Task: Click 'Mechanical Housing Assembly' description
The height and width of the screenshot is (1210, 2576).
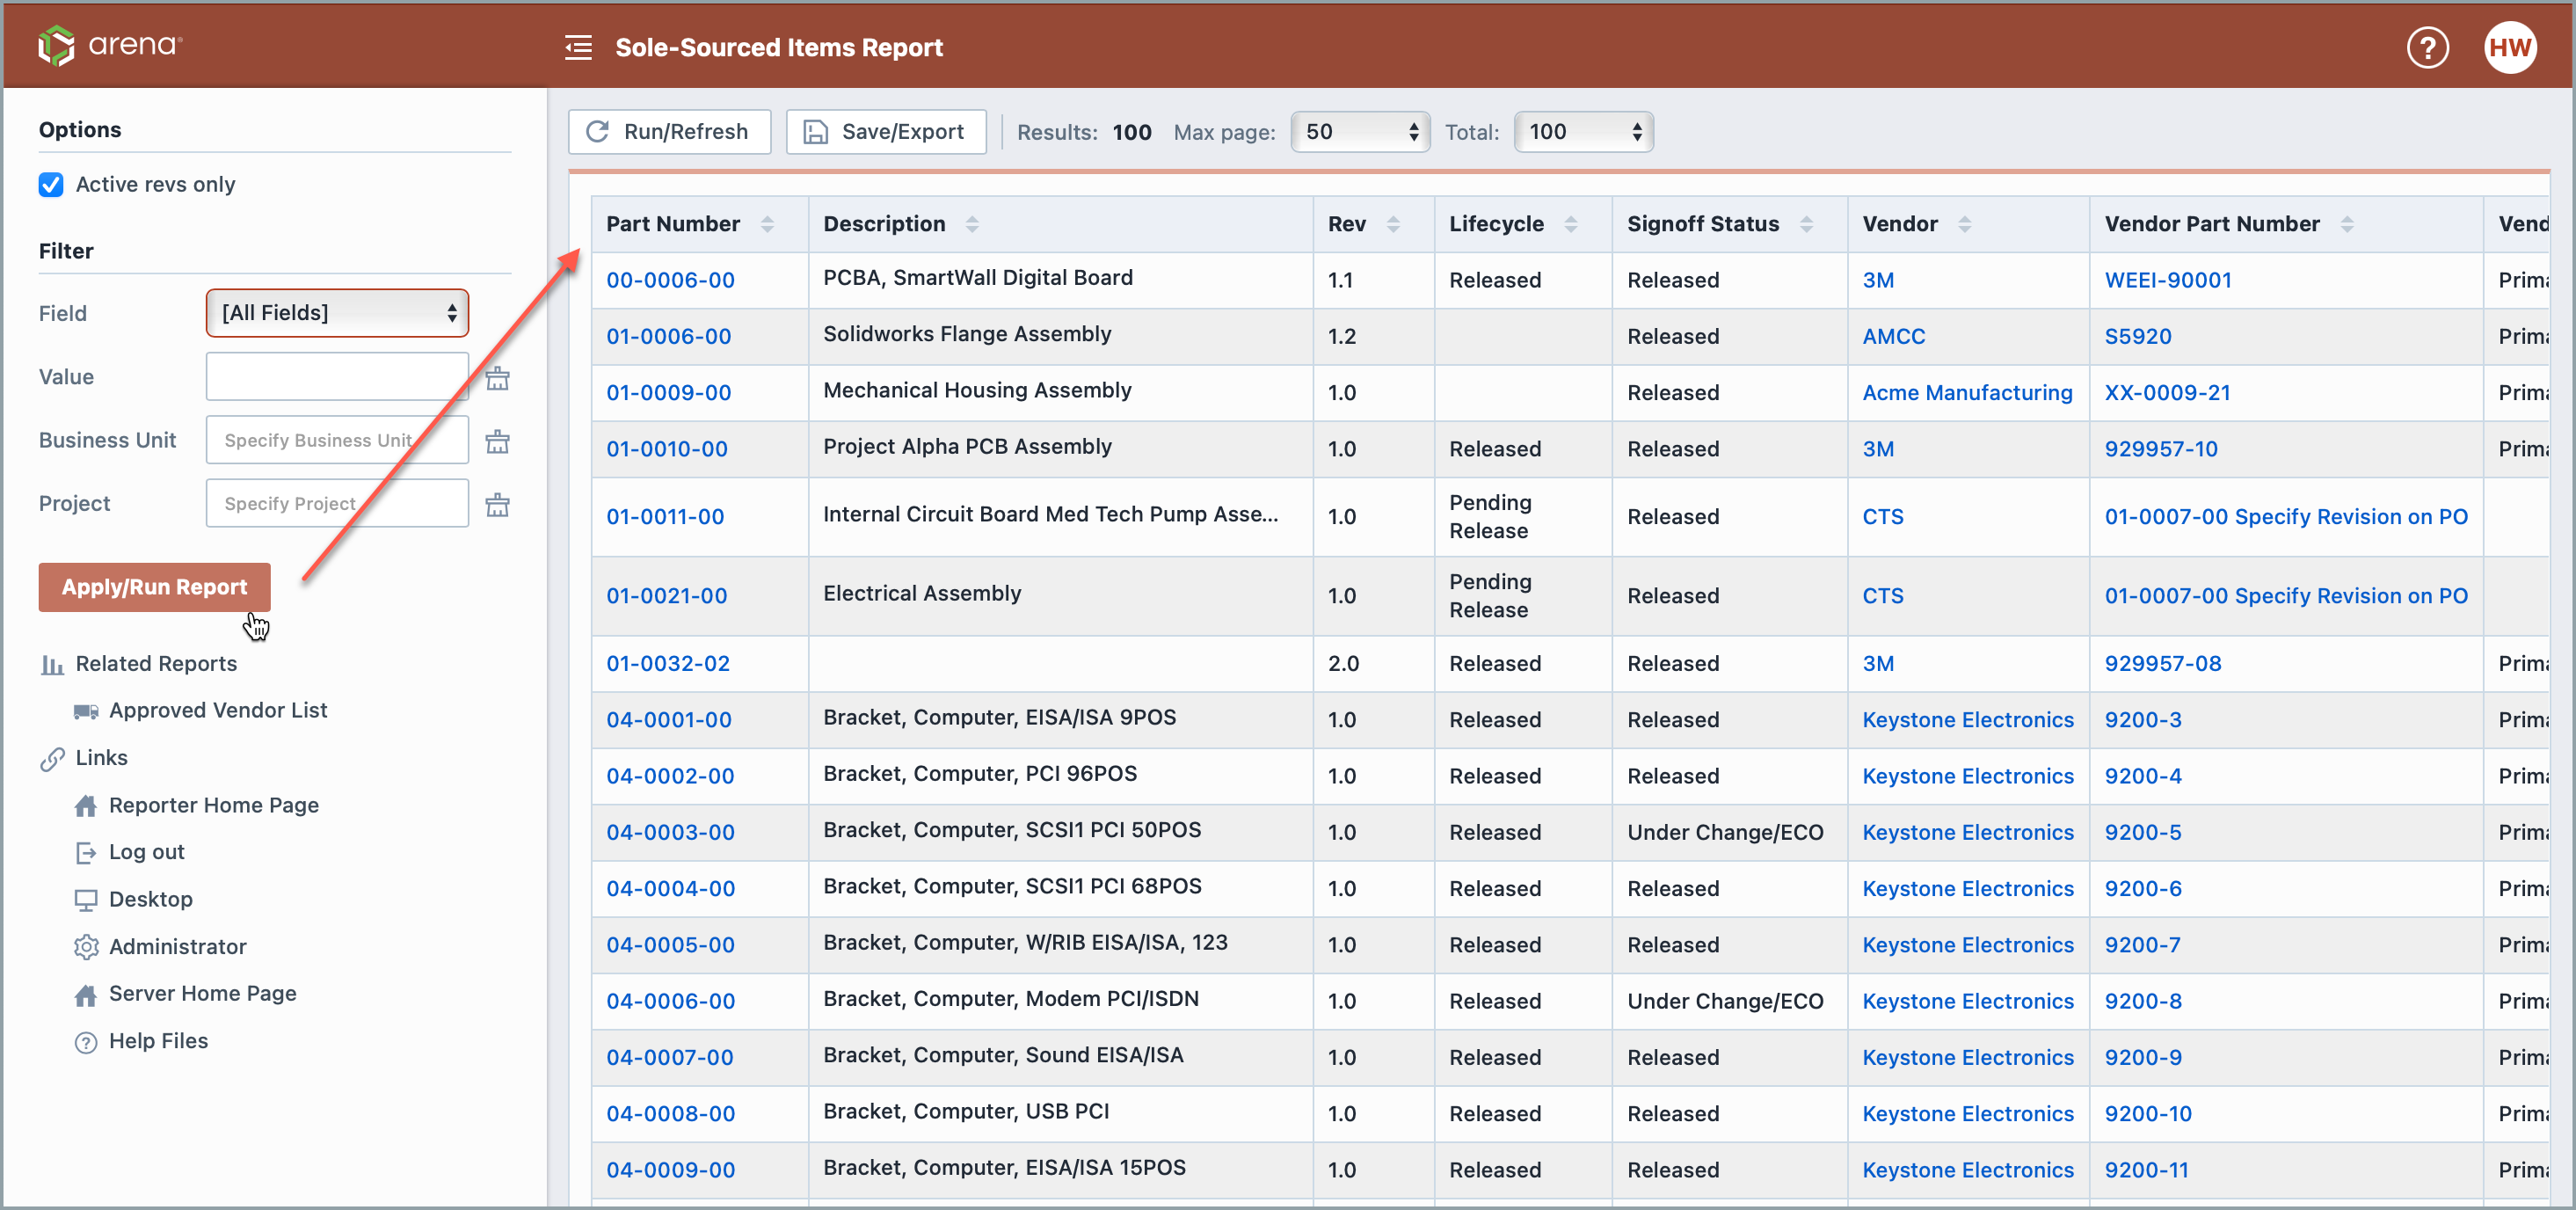Action: click(977, 390)
